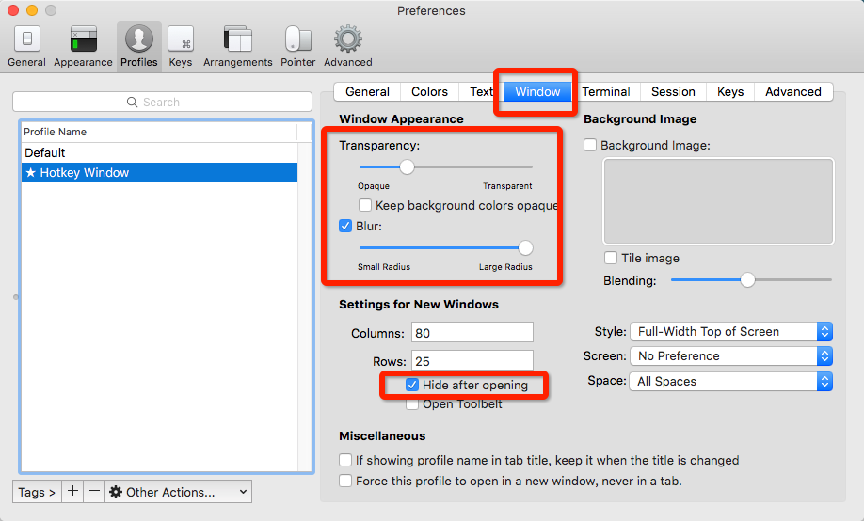Switch to the Terminal tab
Image resolution: width=864 pixels, height=521 pixels.
[x=605, y=91]
